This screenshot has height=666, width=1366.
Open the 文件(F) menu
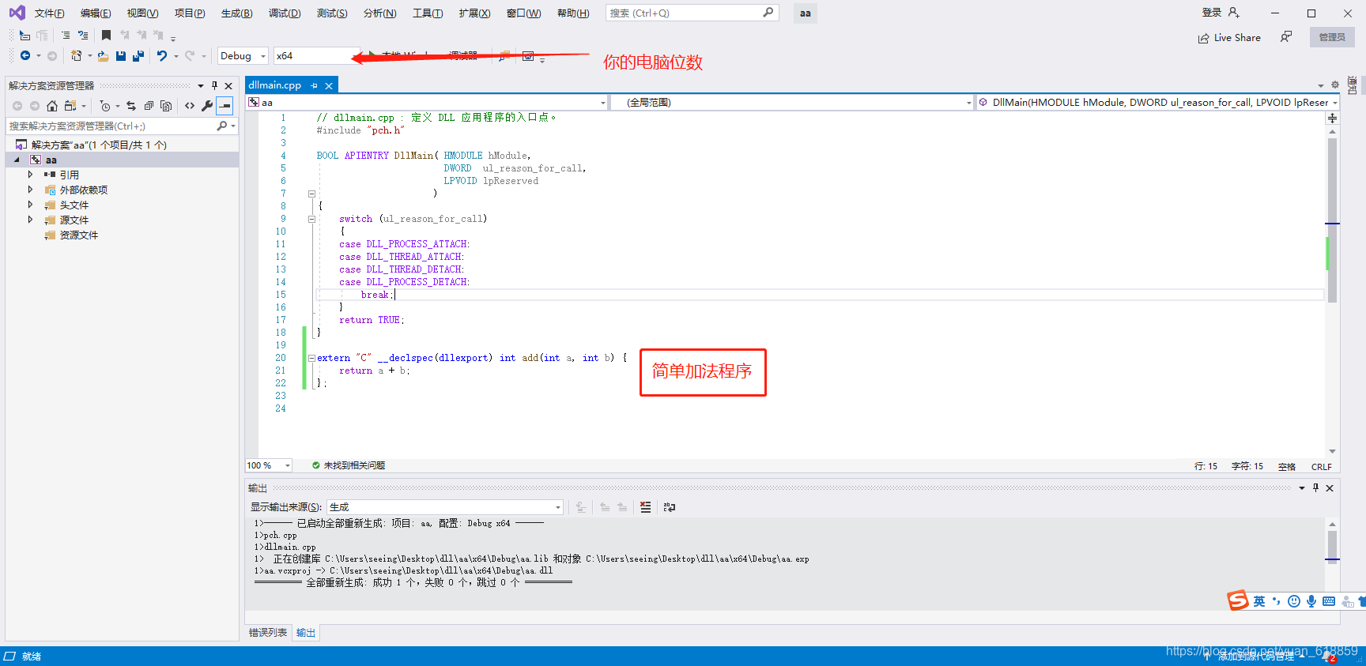tap(49, 13)
